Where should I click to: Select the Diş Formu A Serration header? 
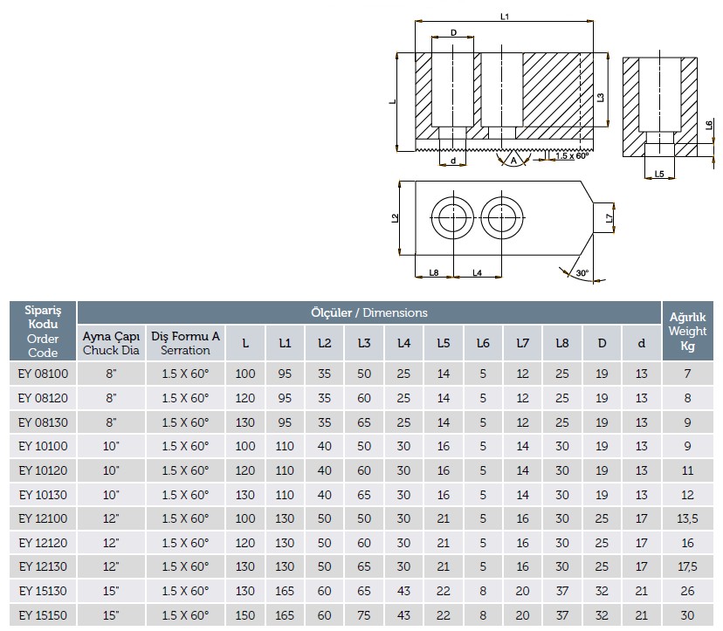coord(186,343)
